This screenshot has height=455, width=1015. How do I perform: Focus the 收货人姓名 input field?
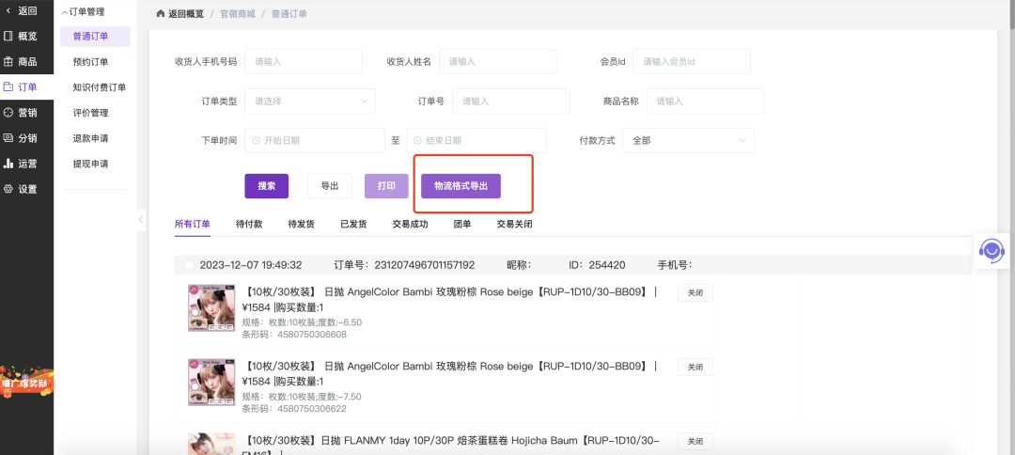(498, 61)
